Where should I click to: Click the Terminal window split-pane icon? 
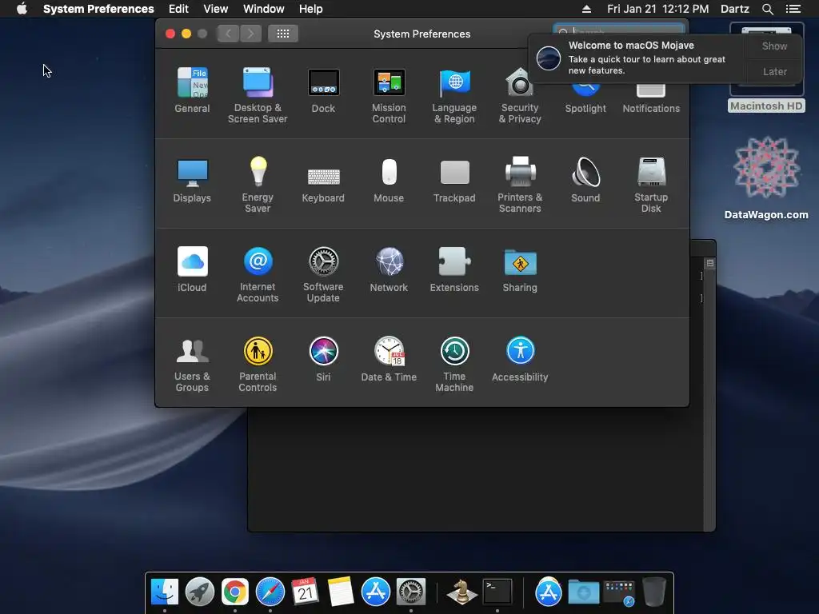(x=710, y=263)
